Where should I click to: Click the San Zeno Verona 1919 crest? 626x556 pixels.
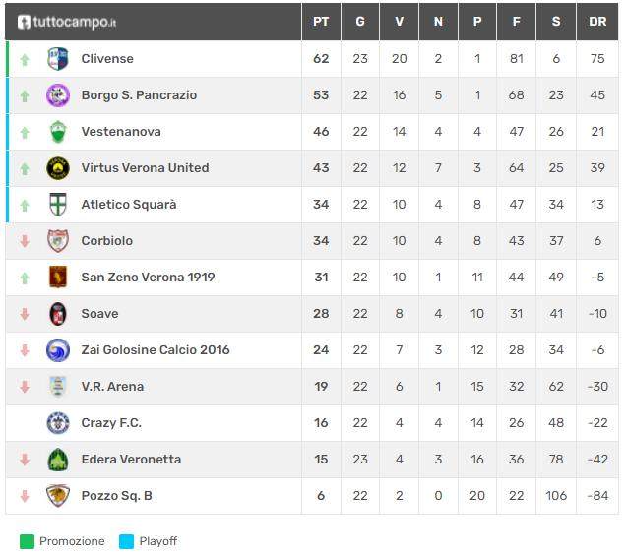58,278
